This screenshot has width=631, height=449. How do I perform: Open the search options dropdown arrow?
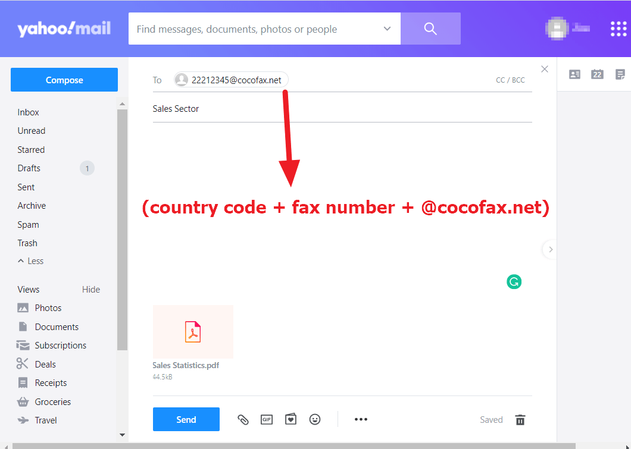coord(387,29)
